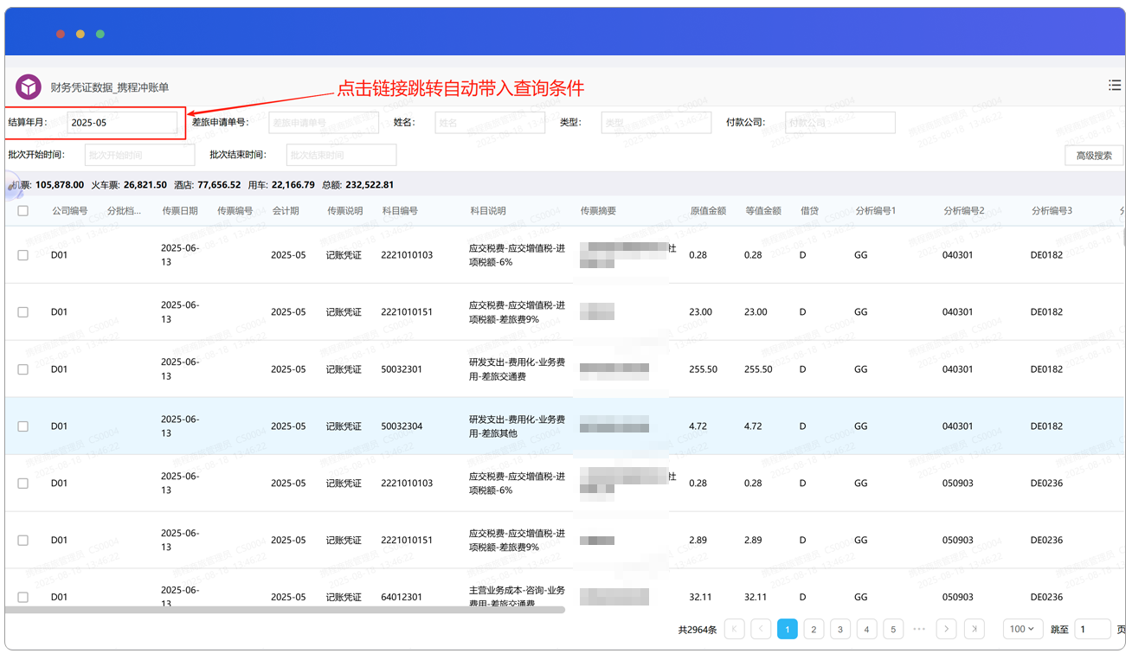Go to the next page arrow
This screenshot has height=660, width=1132.
947,629
